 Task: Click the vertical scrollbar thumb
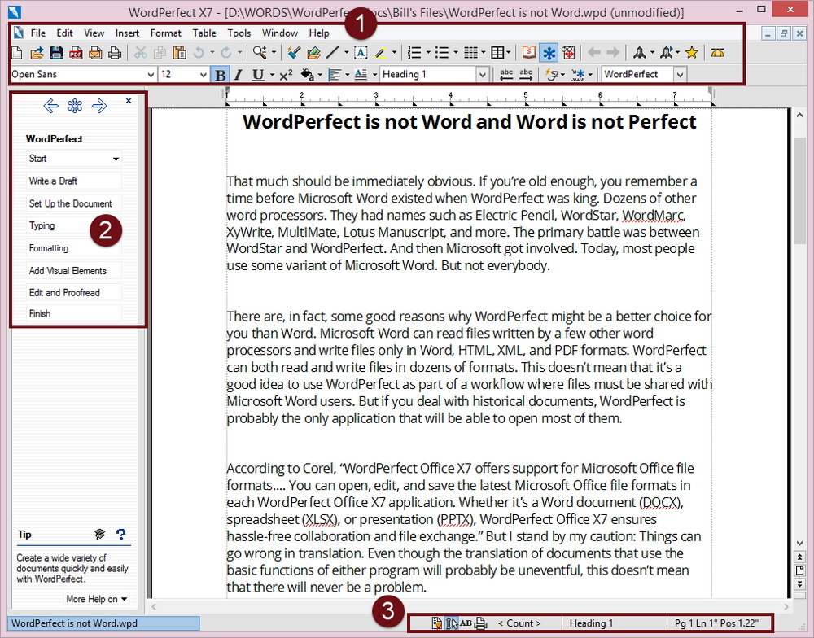coord(799,189)
